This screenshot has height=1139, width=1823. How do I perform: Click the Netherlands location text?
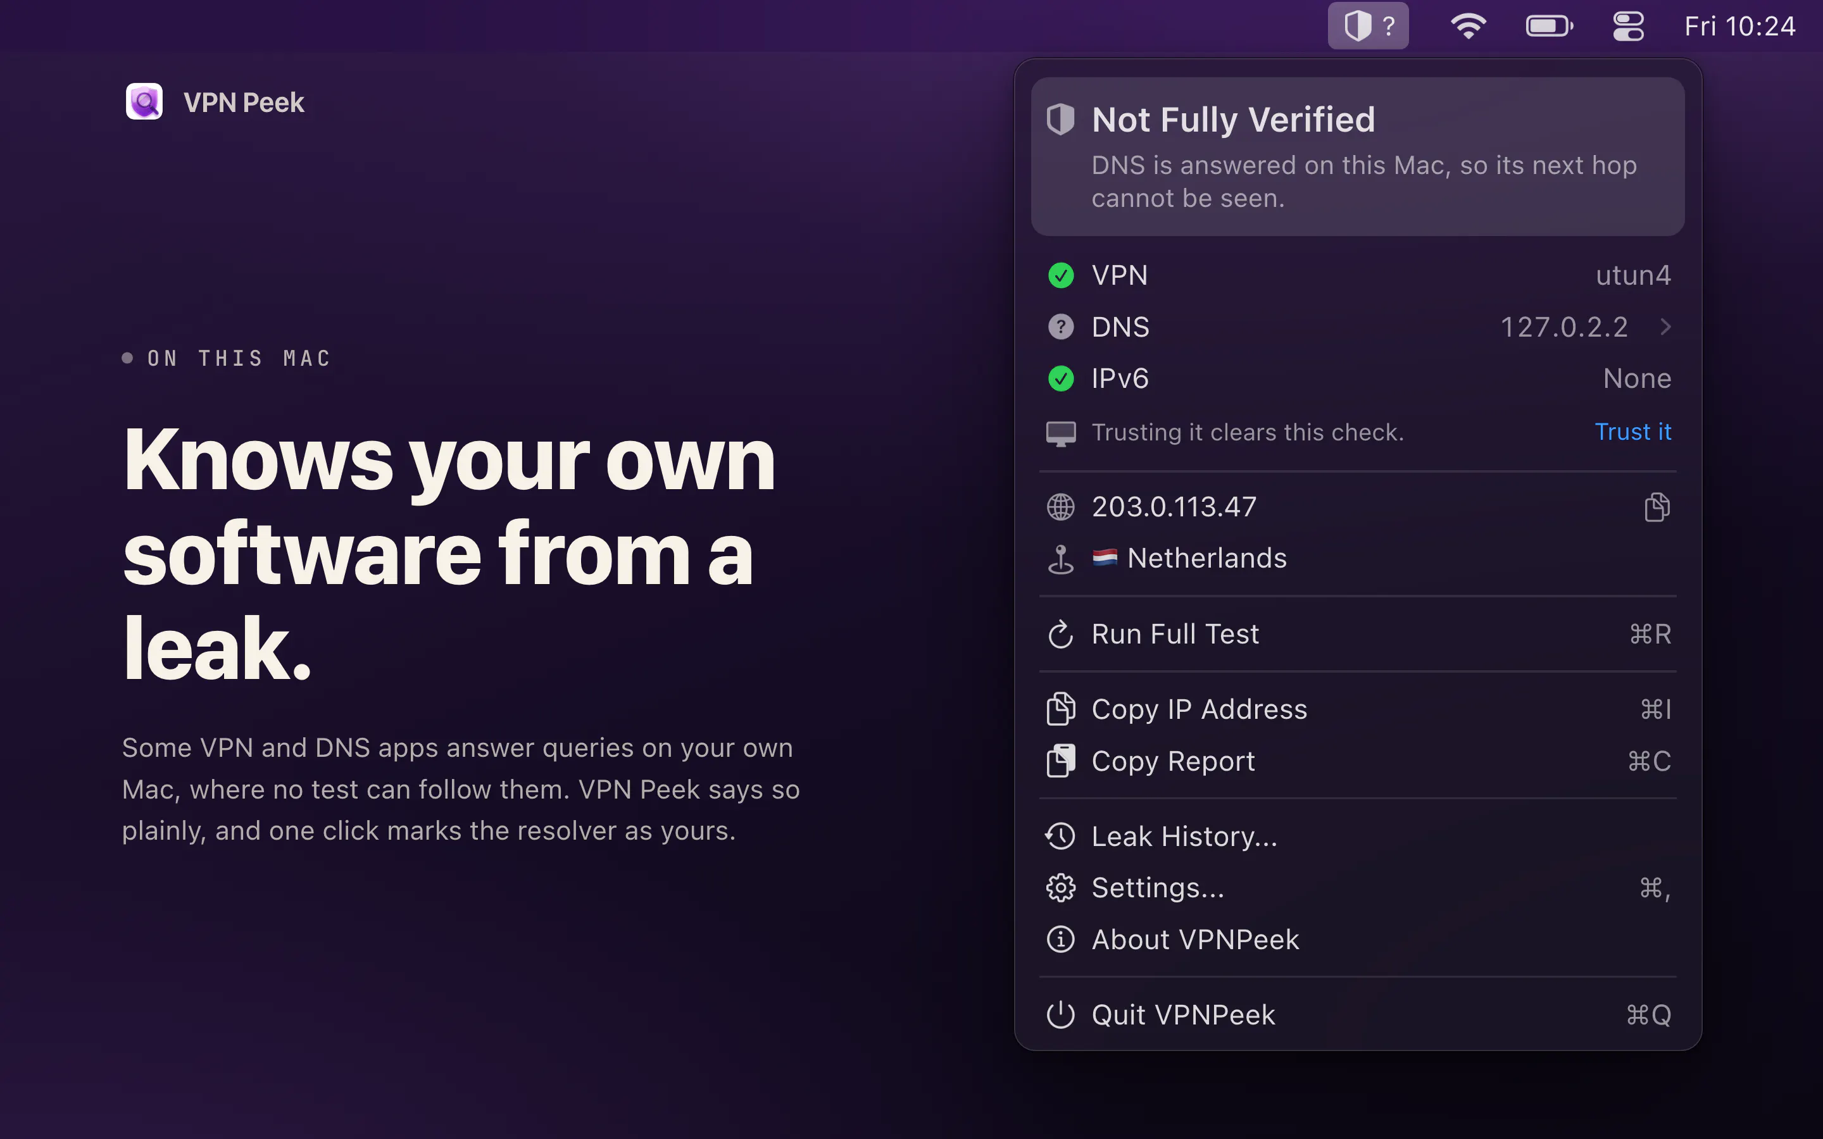point(1207,558)
